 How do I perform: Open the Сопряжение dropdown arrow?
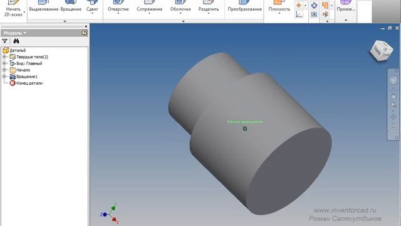pos(149,13)
